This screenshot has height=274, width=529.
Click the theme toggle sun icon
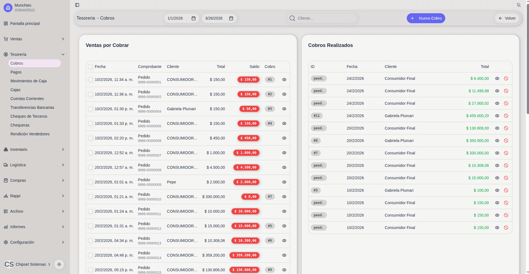[59, 264]
